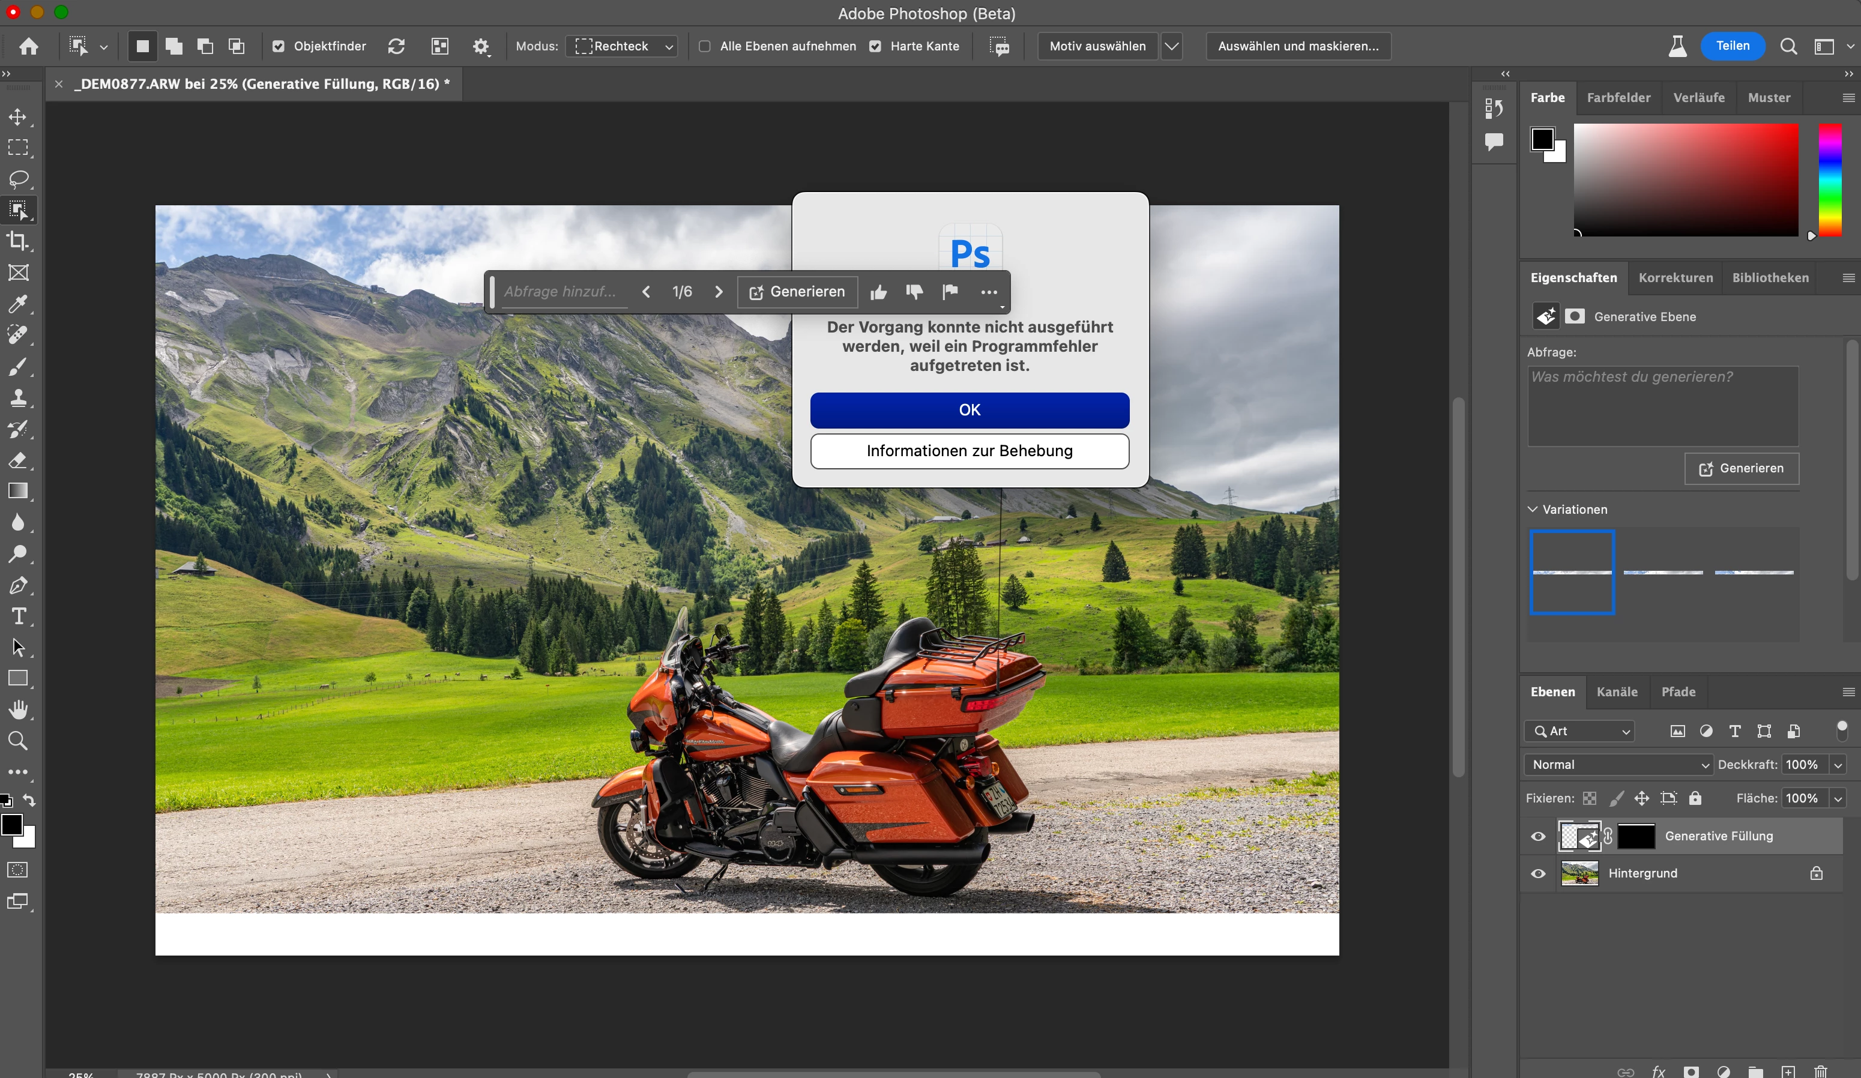
Task: Select the Type tool
Action: (x=18, y=616)
